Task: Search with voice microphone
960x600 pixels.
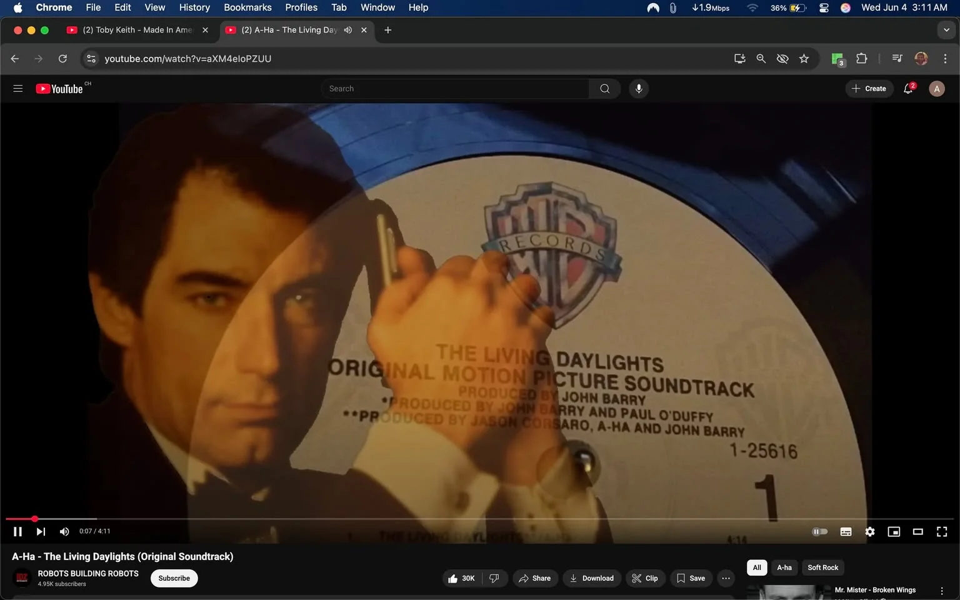Action: pos(639,89)
